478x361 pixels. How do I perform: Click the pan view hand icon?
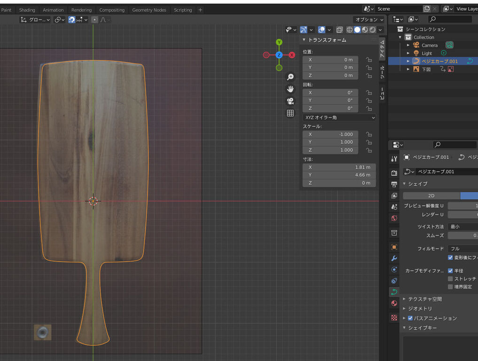[290, 89]
